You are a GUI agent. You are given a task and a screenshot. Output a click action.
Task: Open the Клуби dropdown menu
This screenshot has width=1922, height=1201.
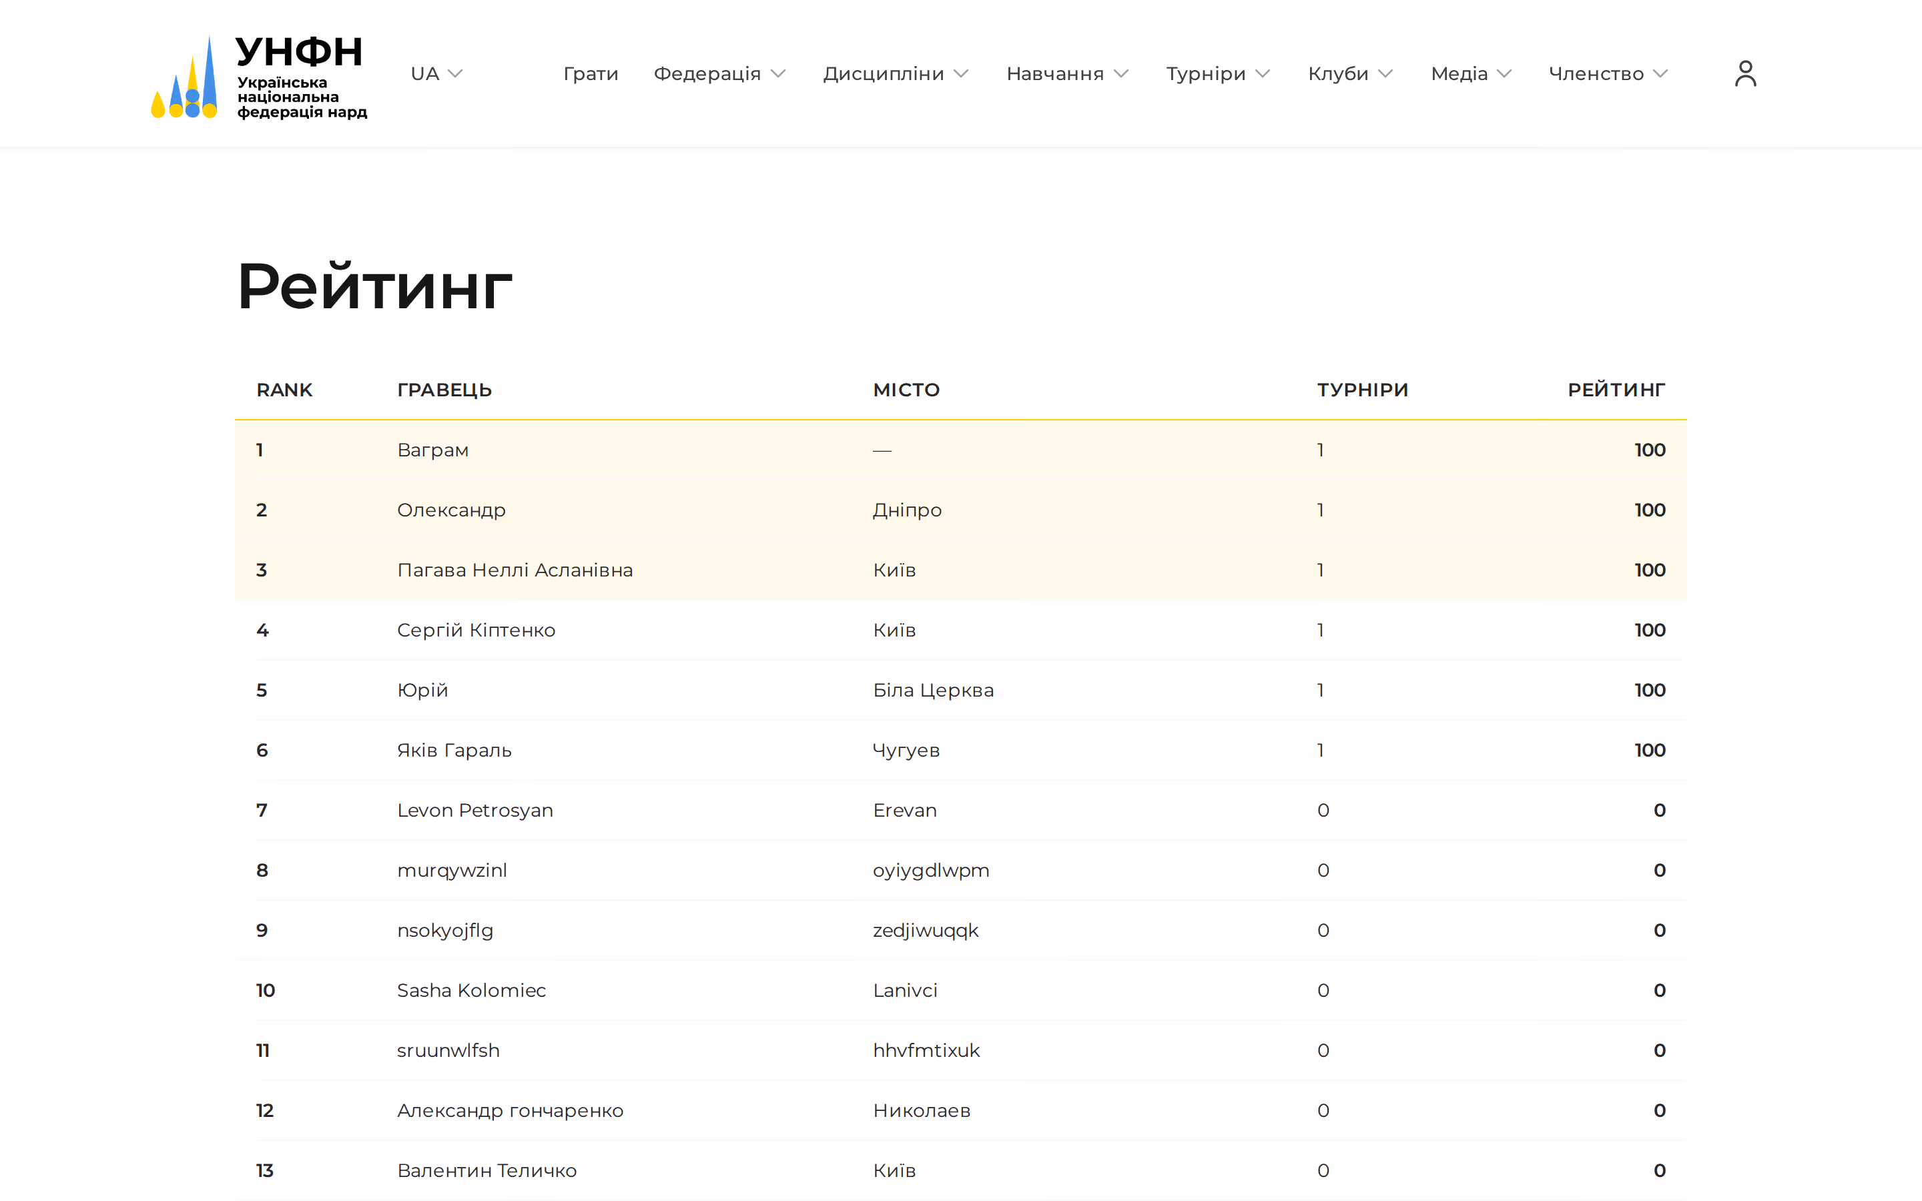(1350, 74)
